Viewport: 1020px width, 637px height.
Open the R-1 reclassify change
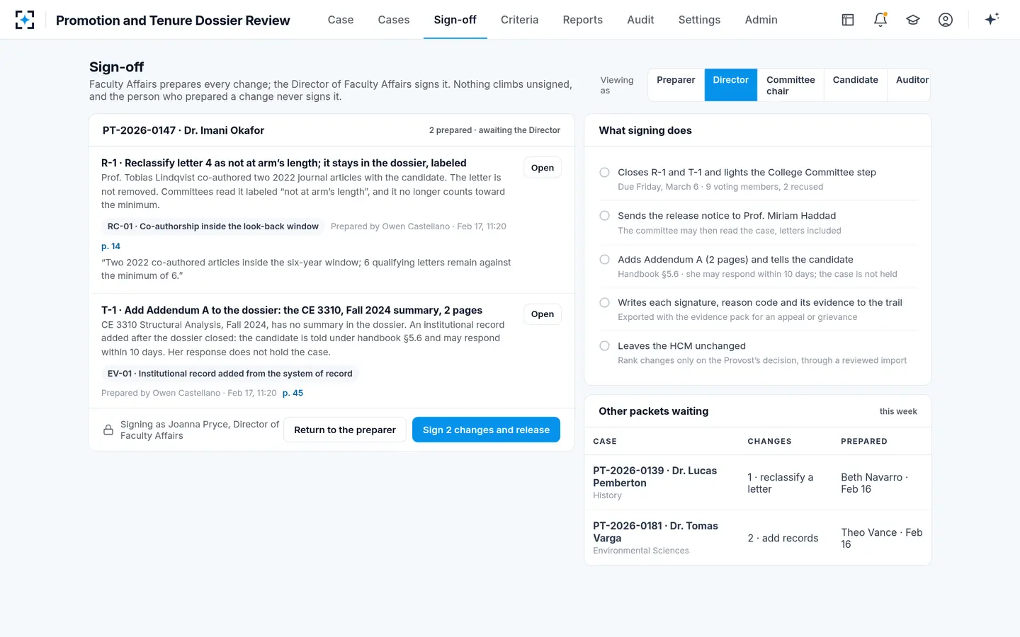(543, 168)
